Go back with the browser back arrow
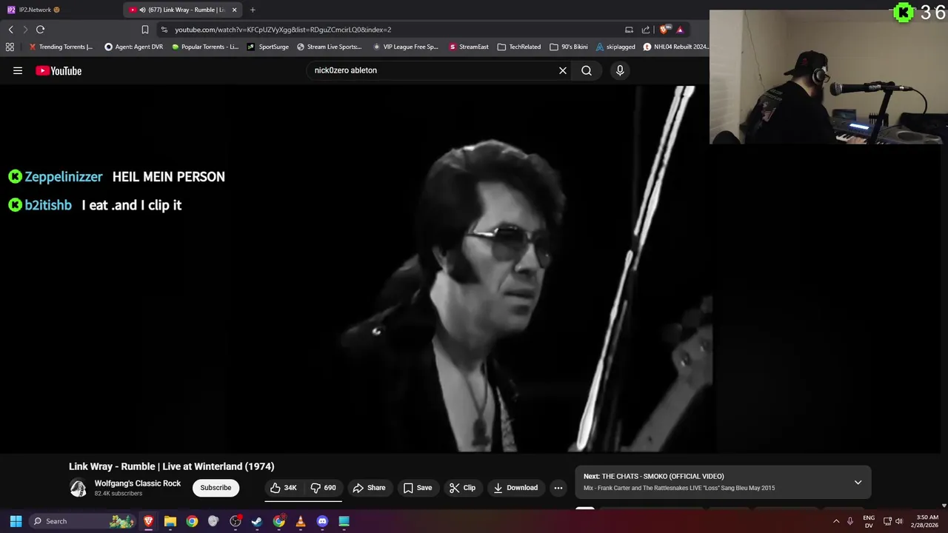This screenshot has width=948, height=533. tap(10, 30)
